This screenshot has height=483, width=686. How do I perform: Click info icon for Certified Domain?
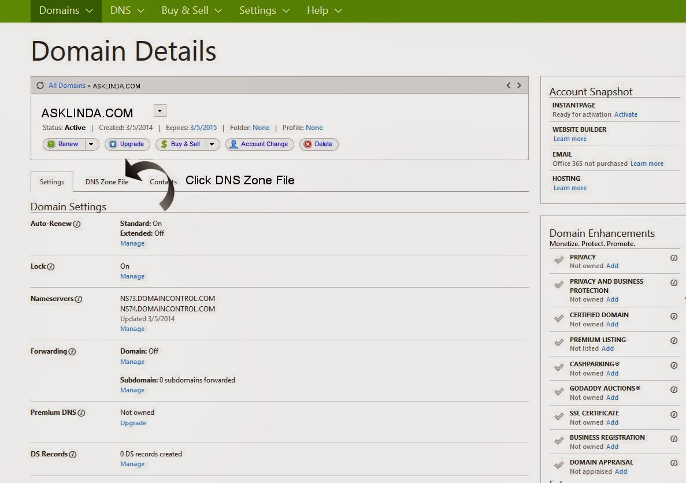point(674,316)
